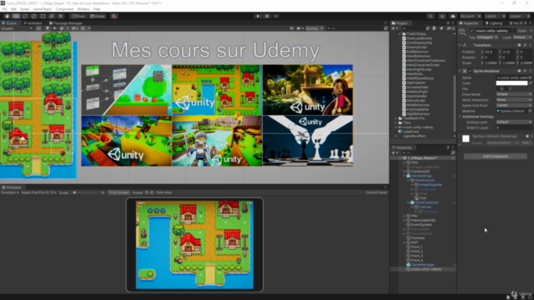Switch to the Animator tab
The width and height of the screenshot is (534, 300).
pyautogui.click(x=33, y=23)
